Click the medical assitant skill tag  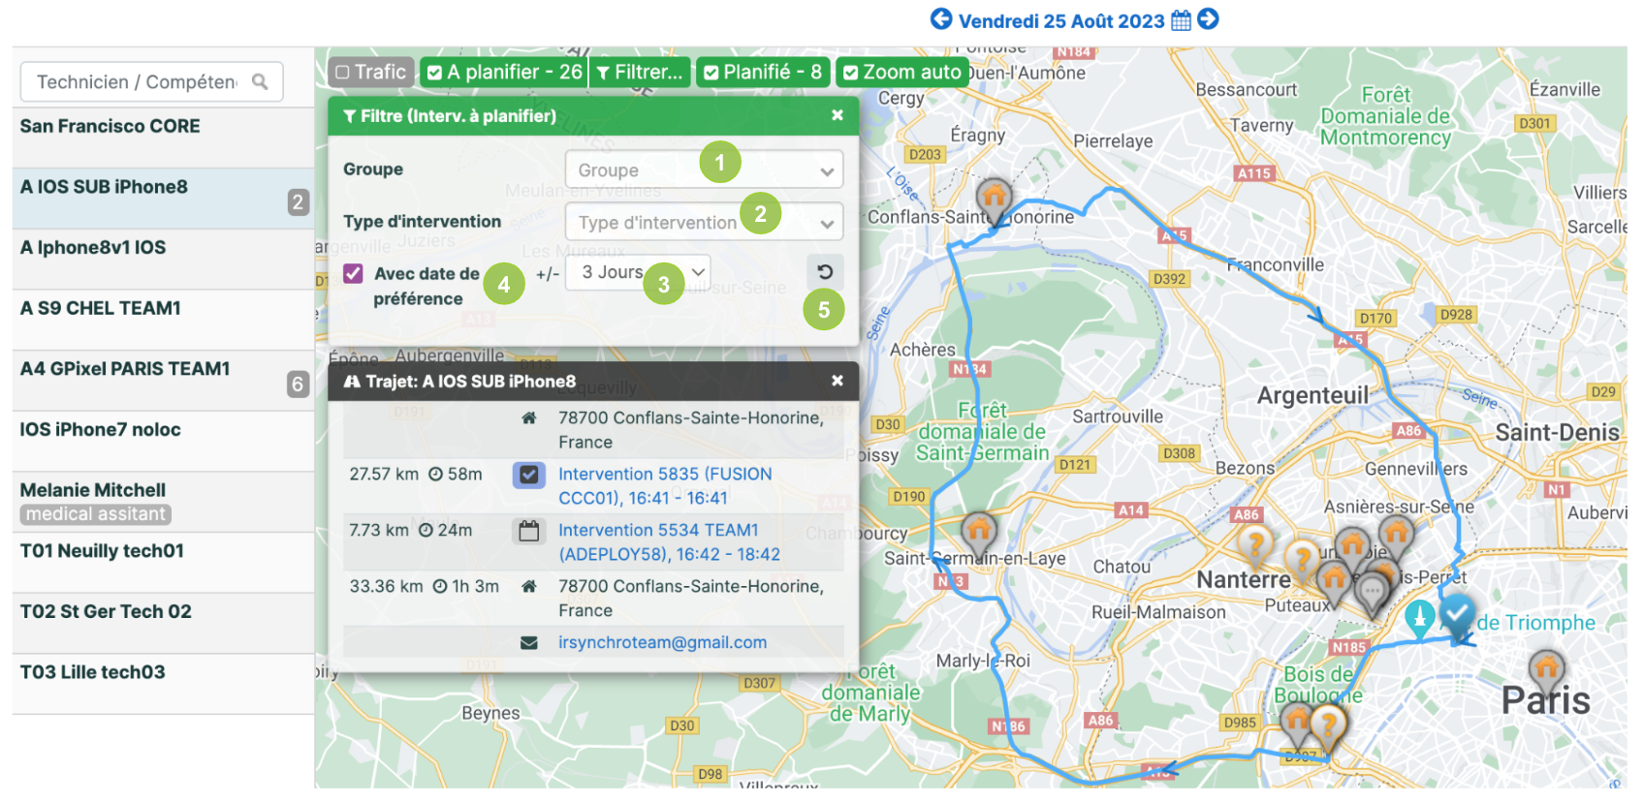(95, 514)
